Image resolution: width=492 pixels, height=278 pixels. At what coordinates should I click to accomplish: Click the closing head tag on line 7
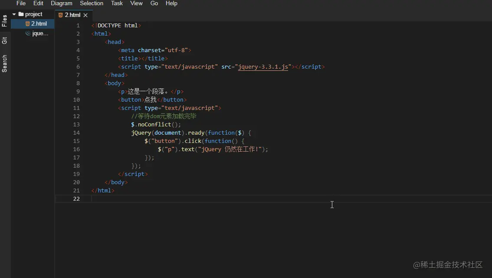pos(116,75)
